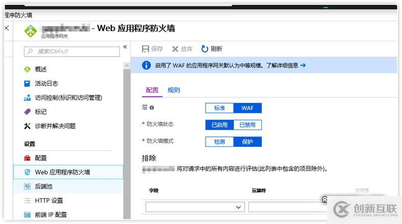Follow the 了解详细信息 arrow link
This screenshot has width=402, height=224.
tap(303, 65)
